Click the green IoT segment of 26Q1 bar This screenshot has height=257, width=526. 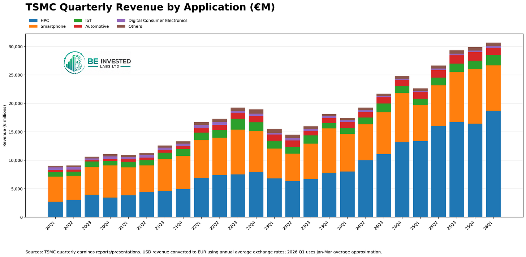(493, 60)
